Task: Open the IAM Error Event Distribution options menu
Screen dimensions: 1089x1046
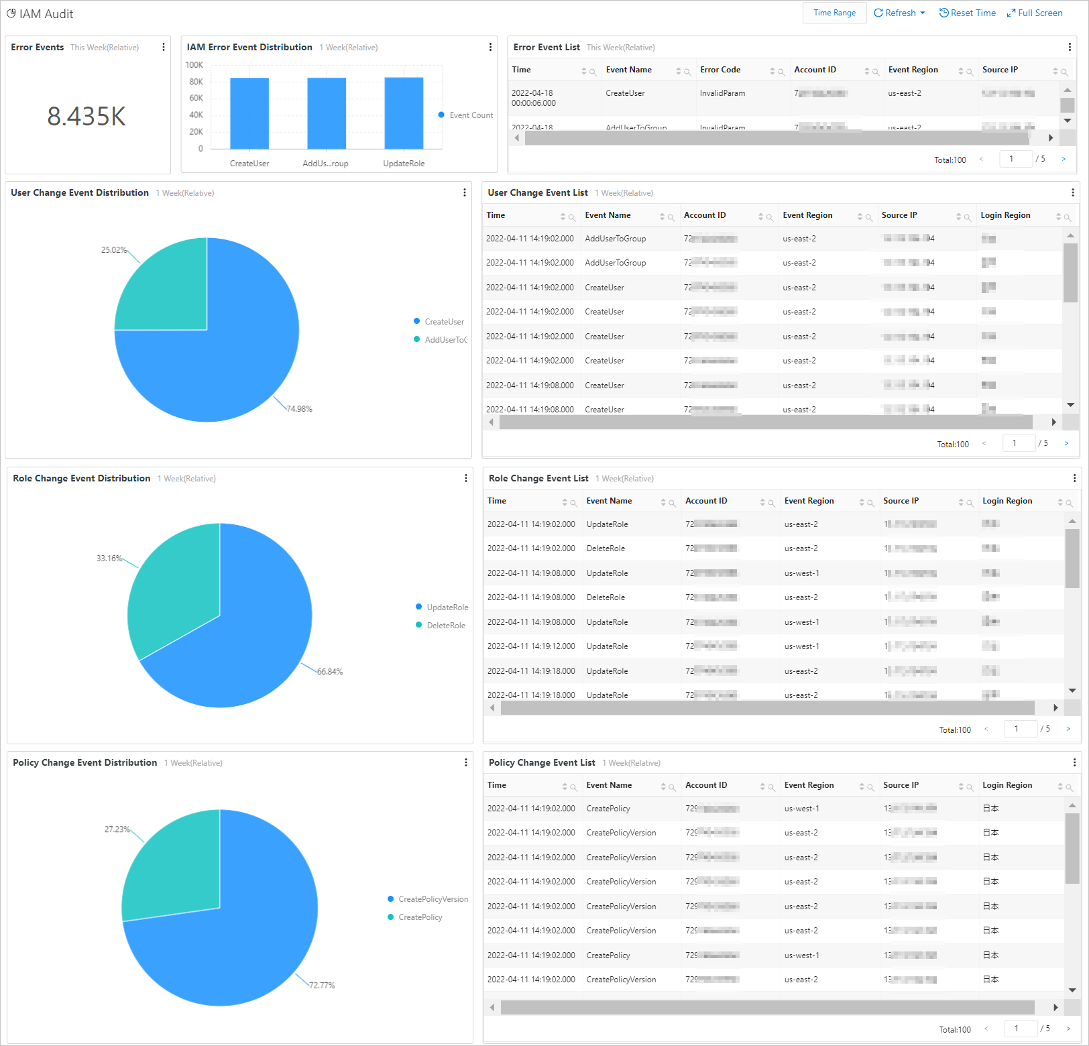Action: (x=490, y=47)
